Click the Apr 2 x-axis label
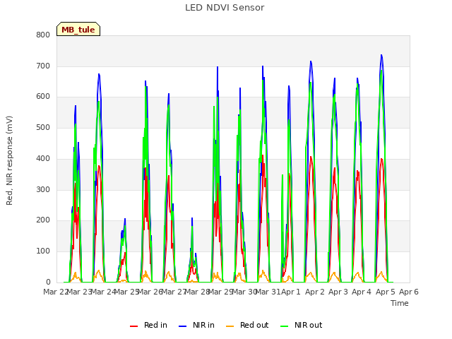Screen dimensions: 452x339 click(315, 292)
